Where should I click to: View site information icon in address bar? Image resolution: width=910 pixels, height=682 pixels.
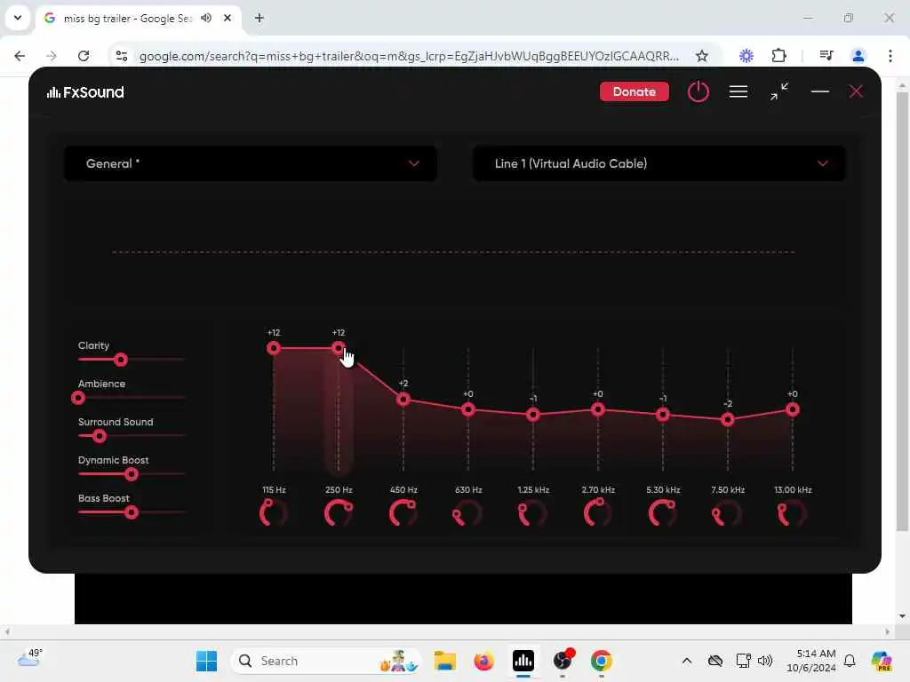122,56
